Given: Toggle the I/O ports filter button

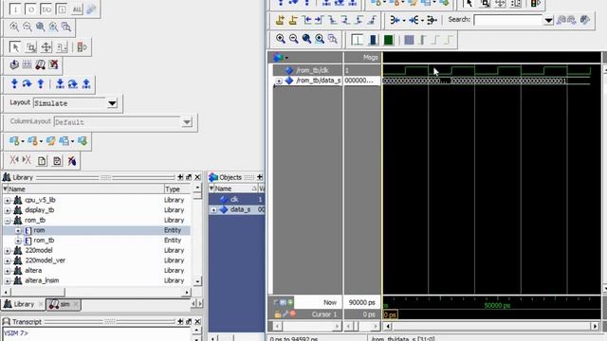Looking at the screenshot, I should click(x=46, y=9).
